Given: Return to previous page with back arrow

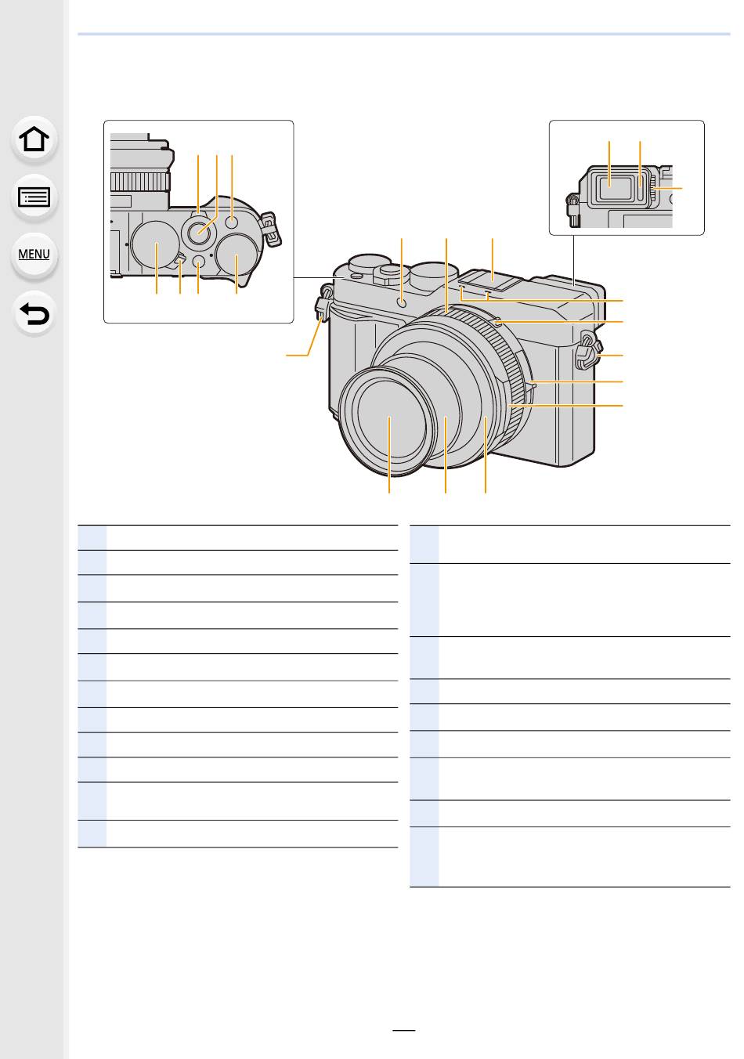Looking at the screenshot, I should coord(34,313).
